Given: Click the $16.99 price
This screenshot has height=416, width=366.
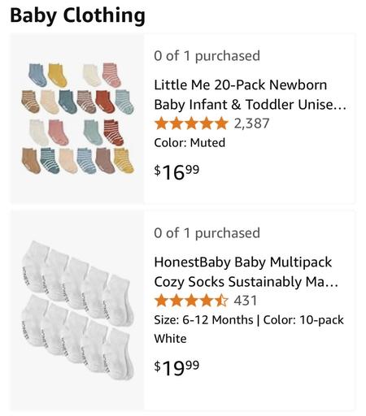Looking at the screenshot, I should click(176, 172).
